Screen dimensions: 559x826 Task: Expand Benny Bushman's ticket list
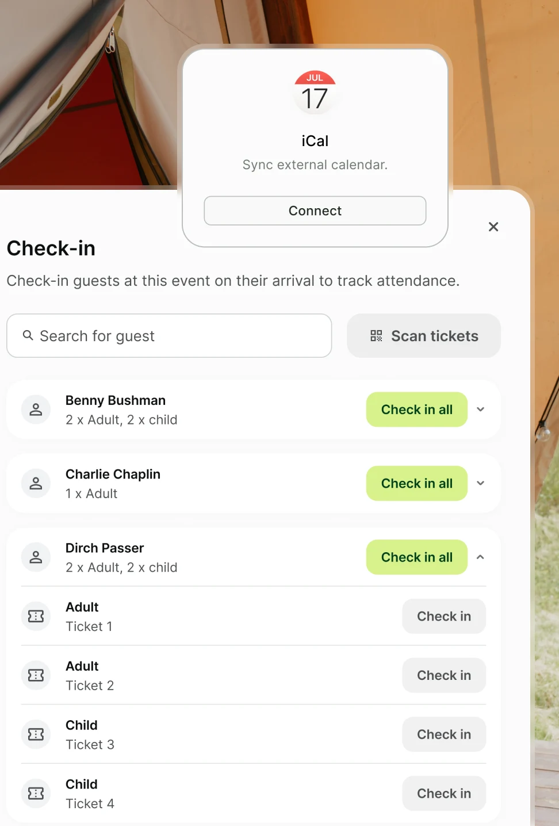point(481,409)
